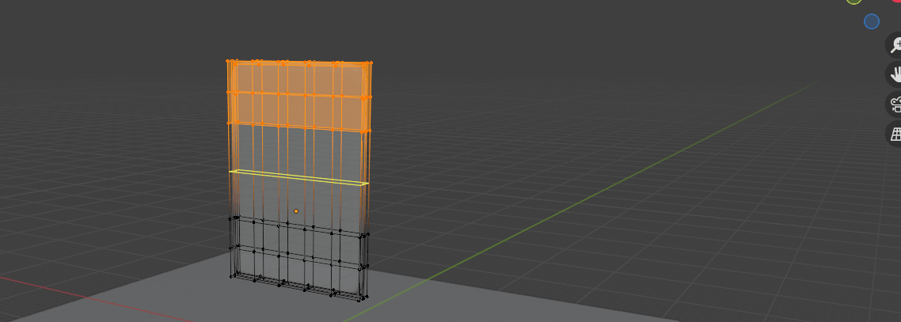
Task: Select the top-left corner vertex of mesh
Action: click(x=228, y=61)
